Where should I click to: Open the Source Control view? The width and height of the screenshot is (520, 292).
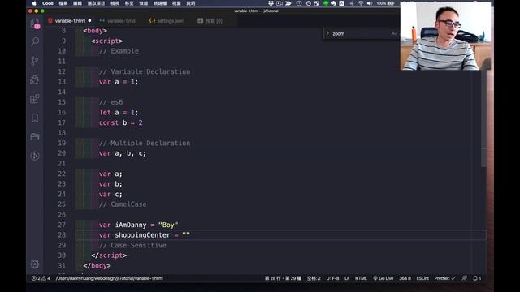[35, 61]
